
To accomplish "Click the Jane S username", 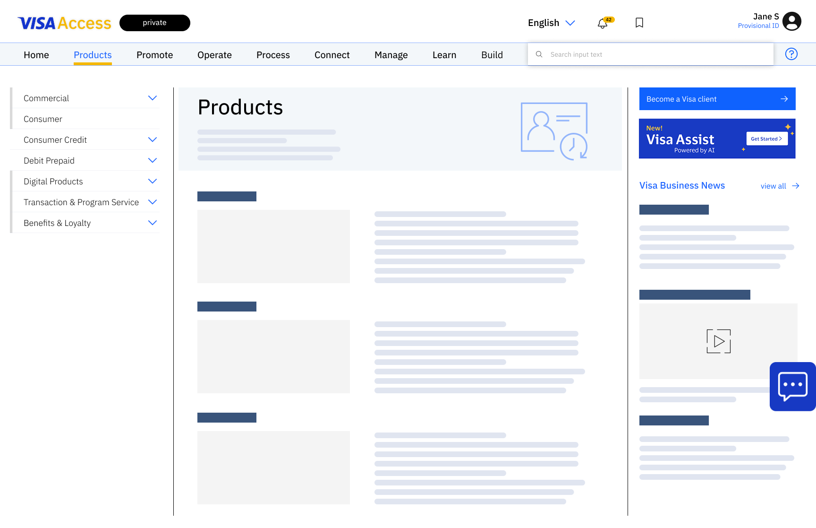I will point(766,17).
